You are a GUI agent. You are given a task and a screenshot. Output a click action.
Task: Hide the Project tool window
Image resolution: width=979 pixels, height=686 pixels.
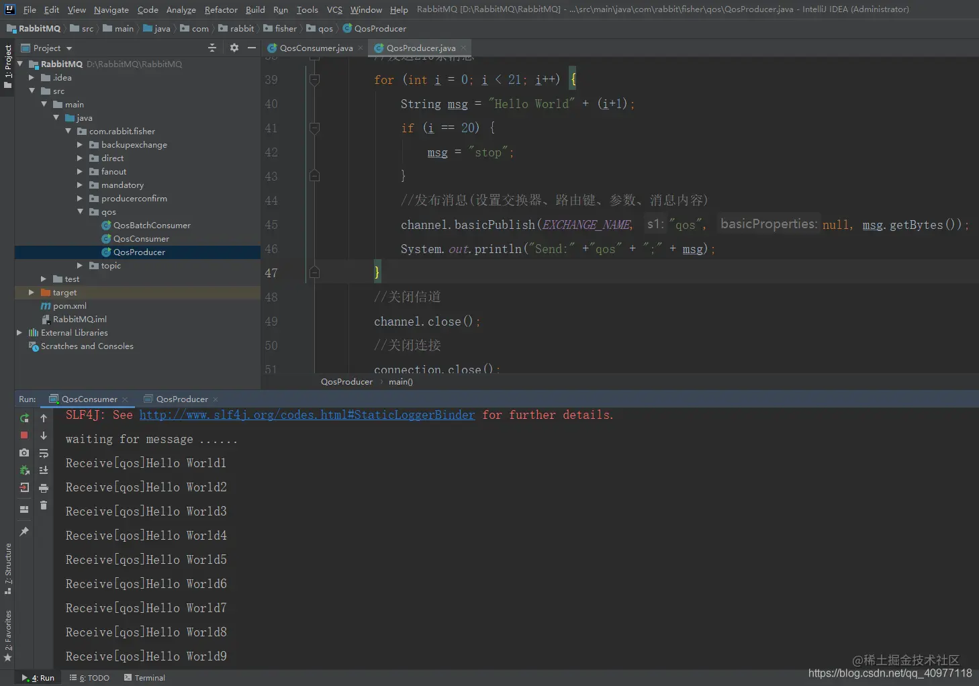pyautogui.click(x=252, y=48)
